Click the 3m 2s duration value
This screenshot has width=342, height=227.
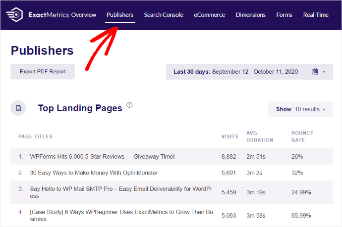pyautogui.click(x=254, y=173)
